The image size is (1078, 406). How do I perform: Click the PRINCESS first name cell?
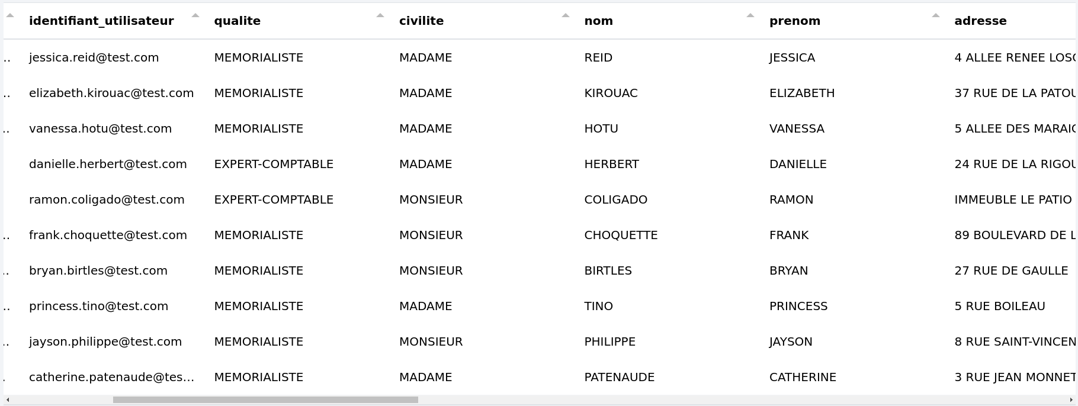coord(798,306)
